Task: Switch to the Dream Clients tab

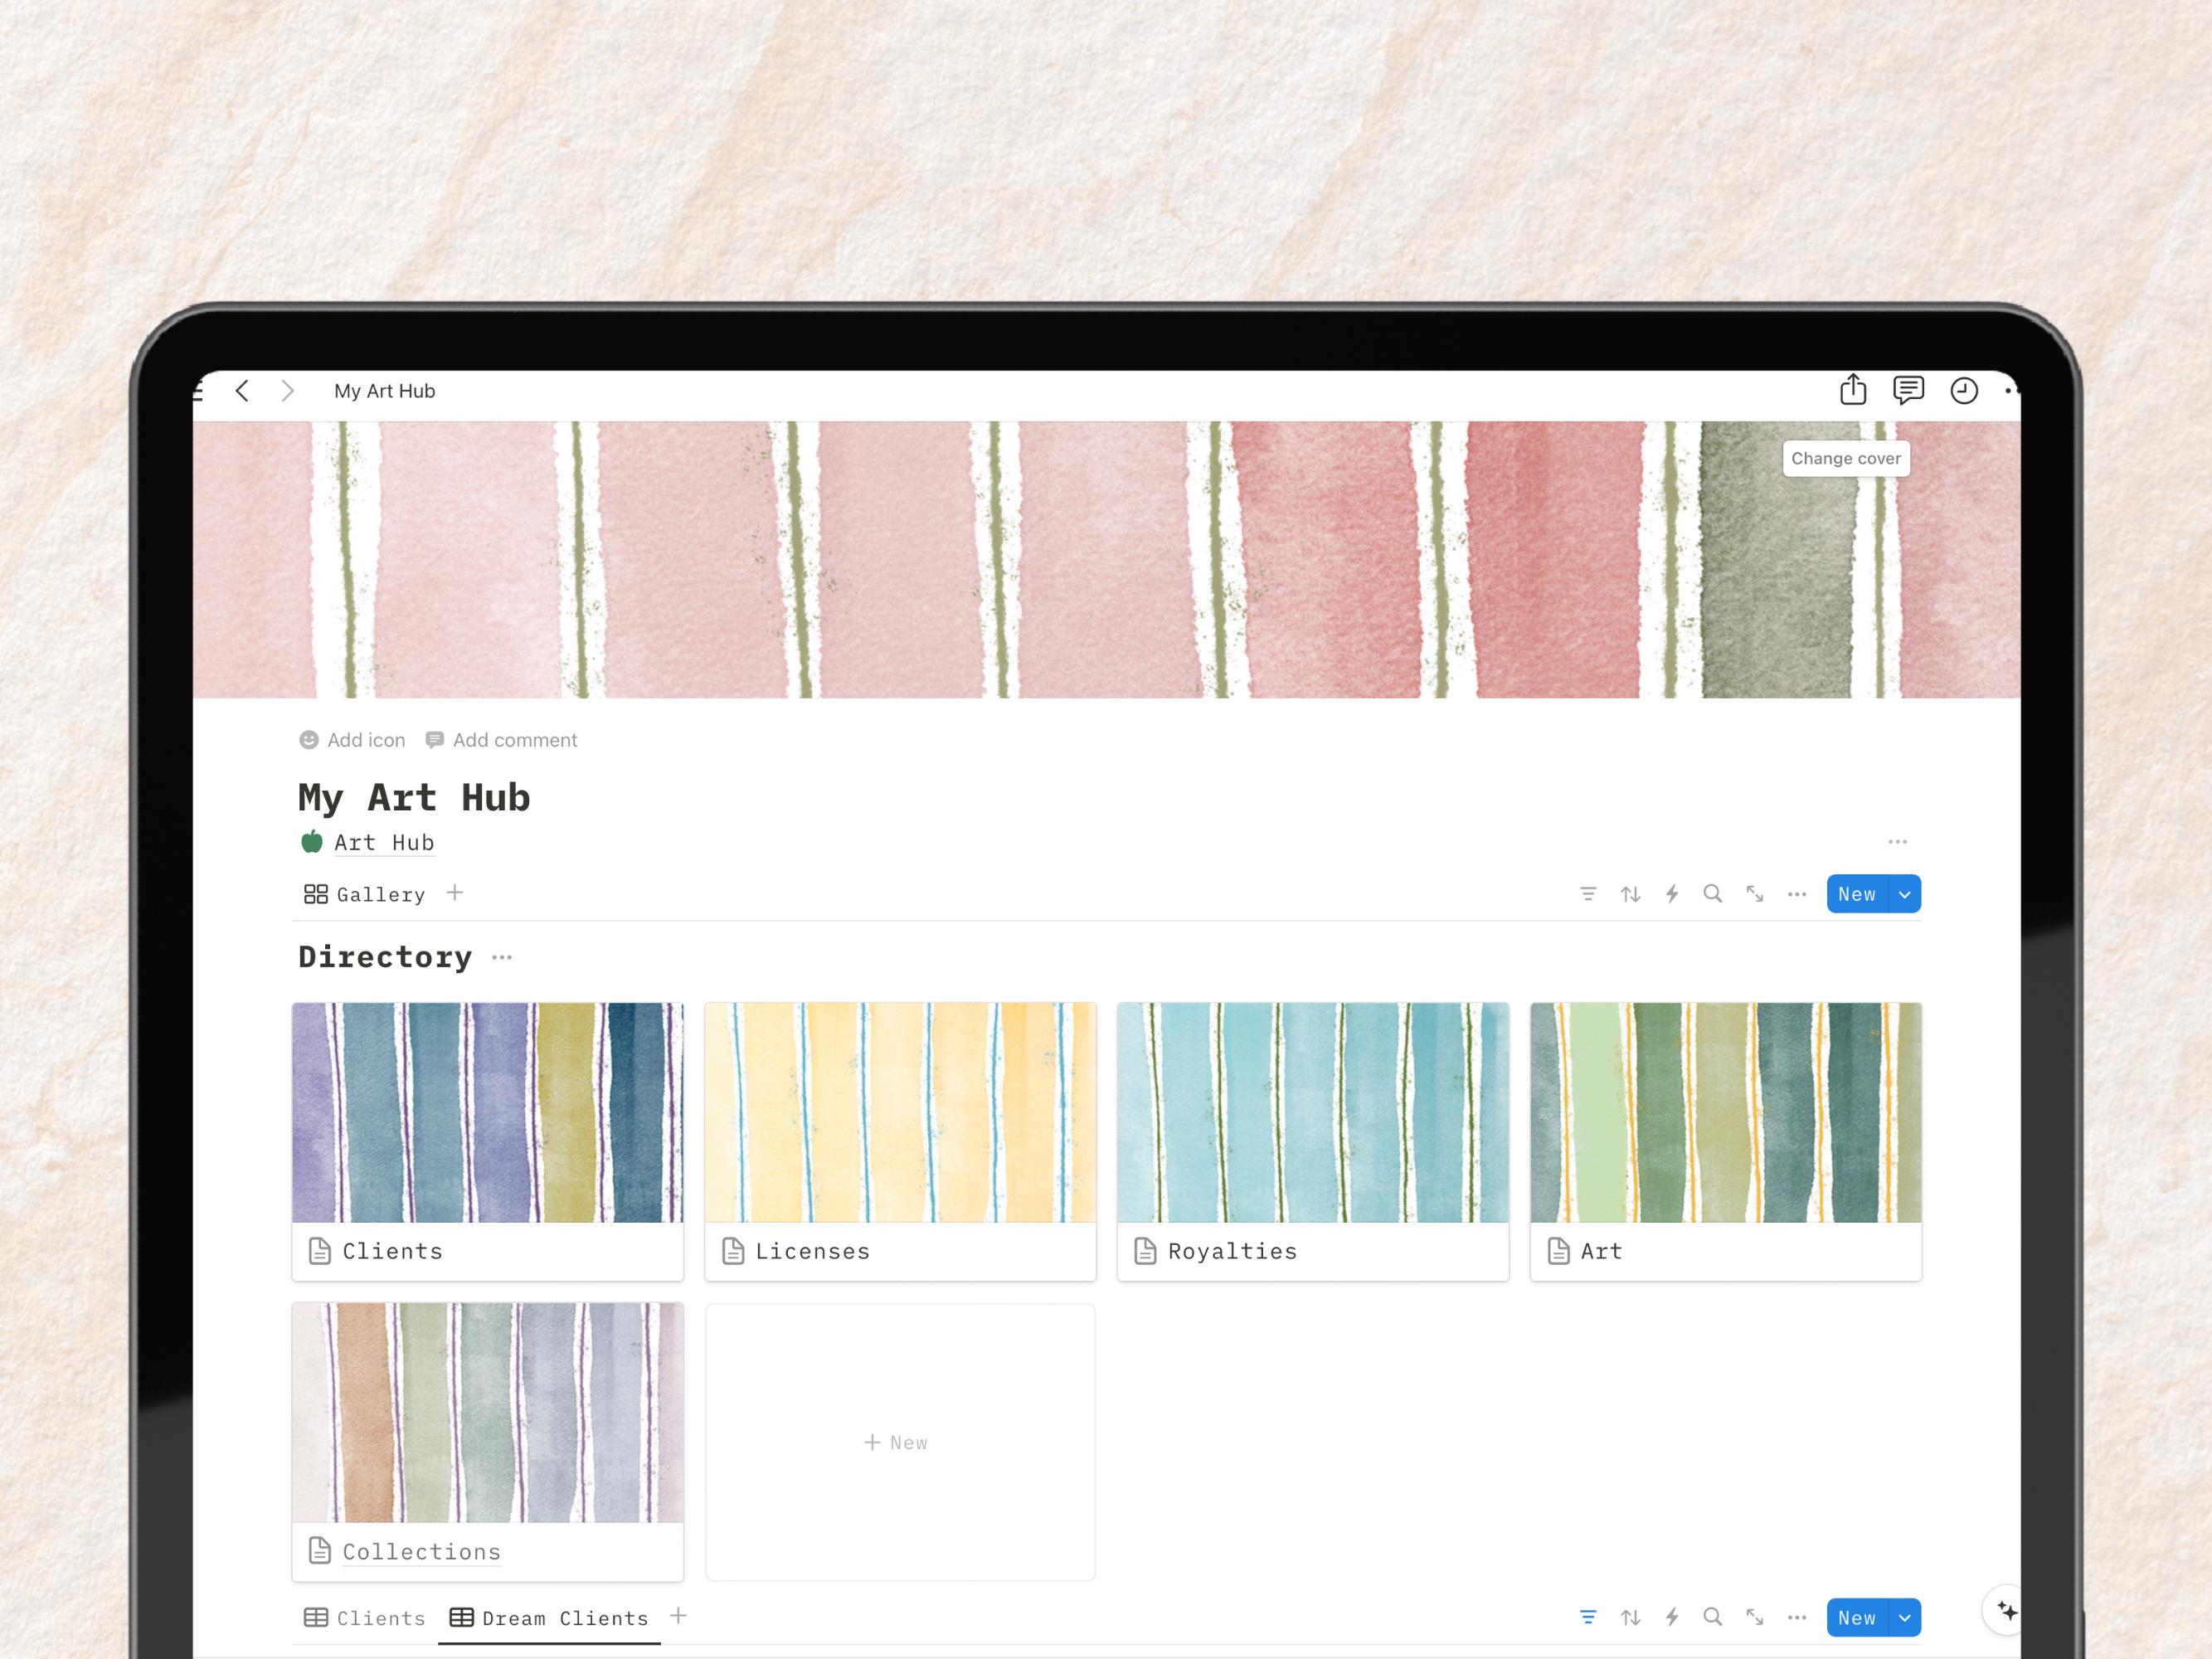Action: pyautogui.click(x=563, y=1617)
